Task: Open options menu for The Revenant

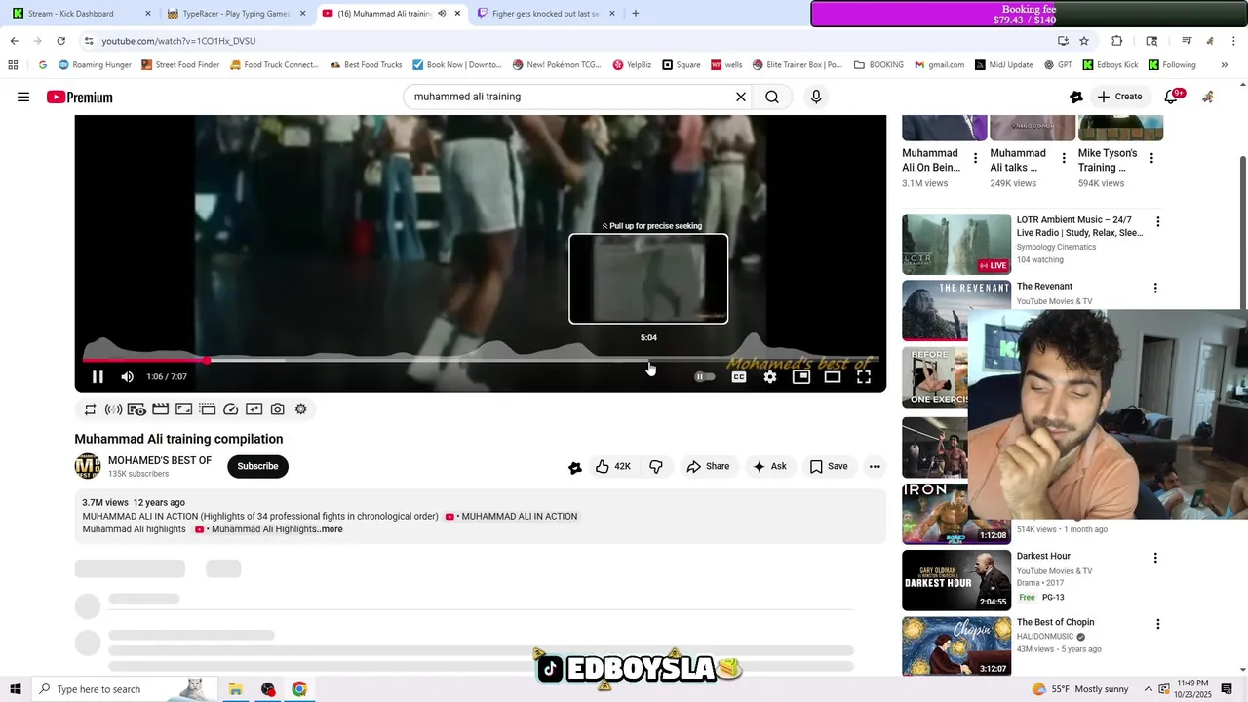Action: [1155, 289]
